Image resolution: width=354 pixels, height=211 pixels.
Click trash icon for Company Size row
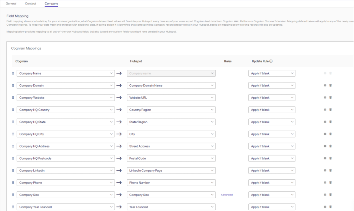(330, 195)
